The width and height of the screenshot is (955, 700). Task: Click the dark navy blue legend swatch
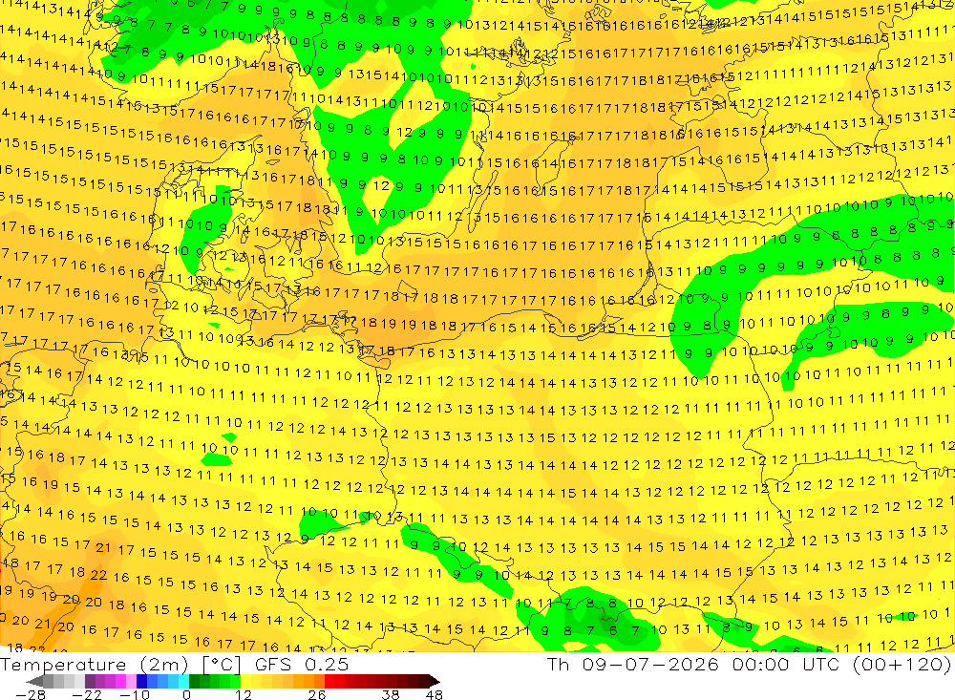[141, 681]
